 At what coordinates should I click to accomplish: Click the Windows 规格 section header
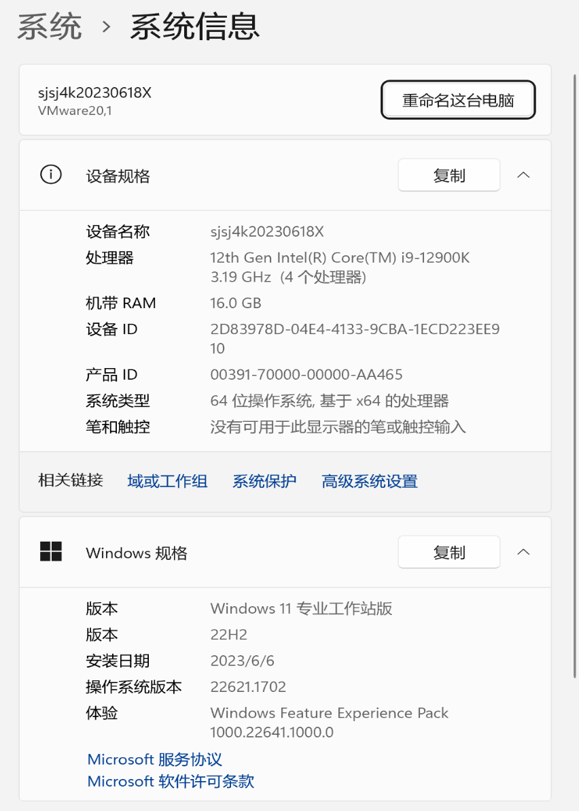coord(285,552)
